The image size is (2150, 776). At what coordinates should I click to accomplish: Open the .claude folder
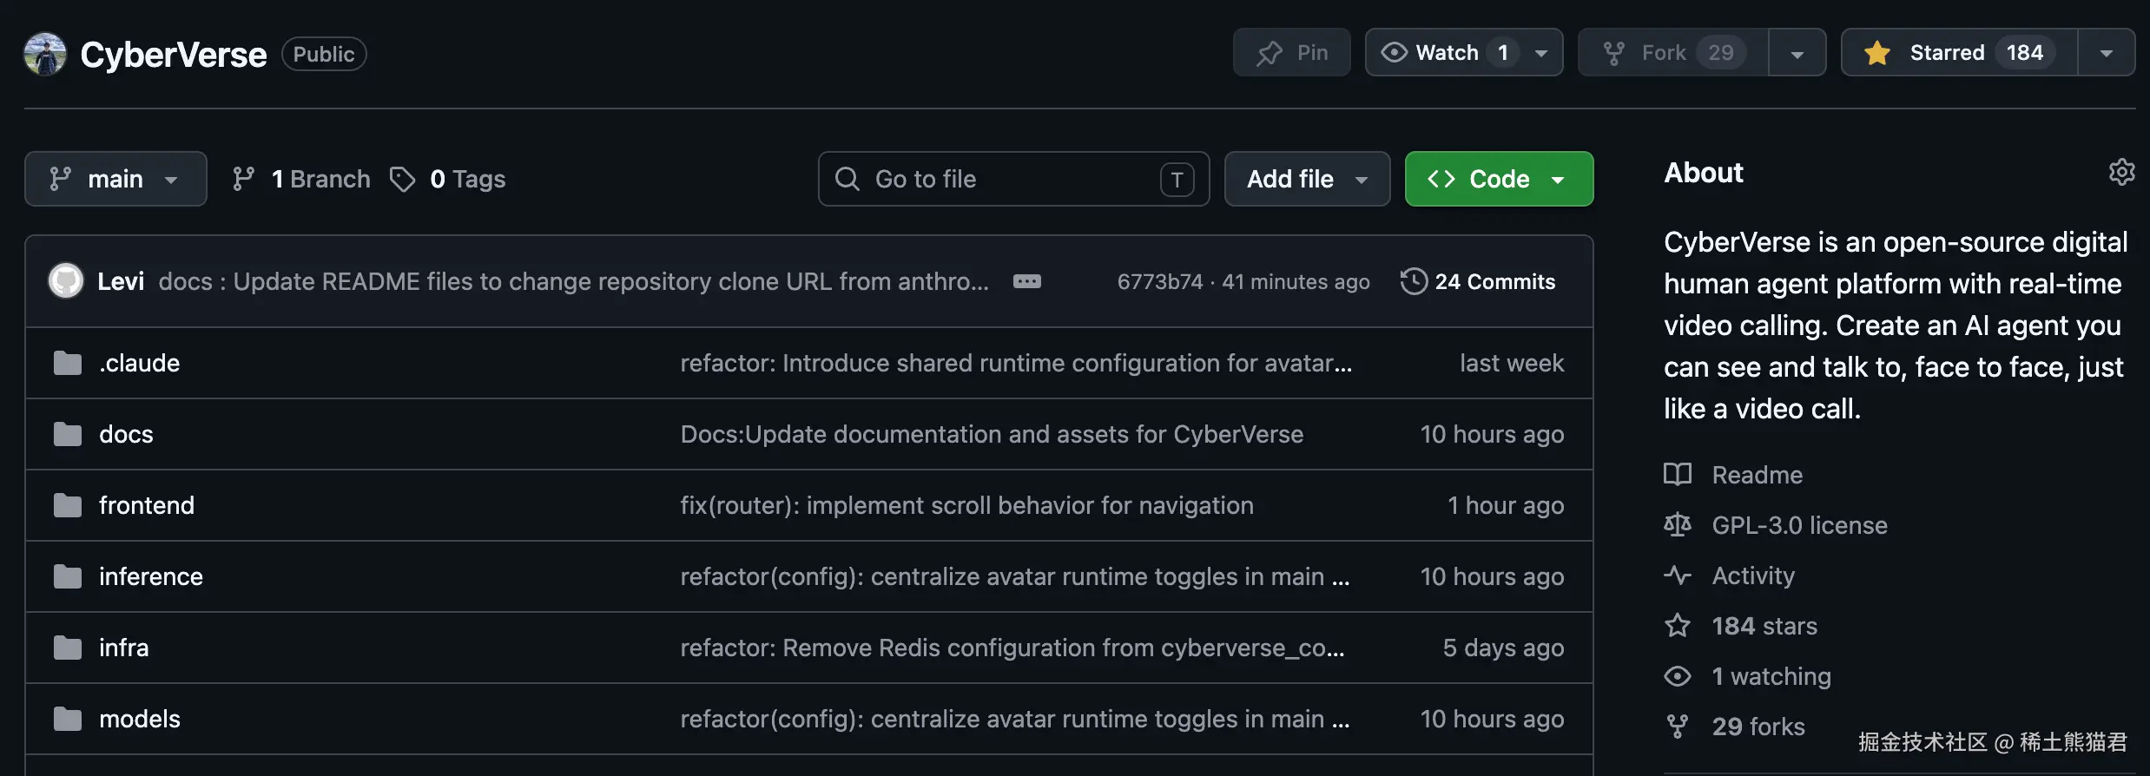tap(139, 363)
